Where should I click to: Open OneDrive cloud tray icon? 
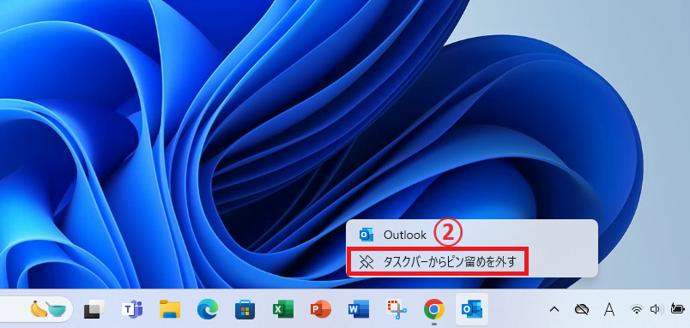[x=582, y=309]
